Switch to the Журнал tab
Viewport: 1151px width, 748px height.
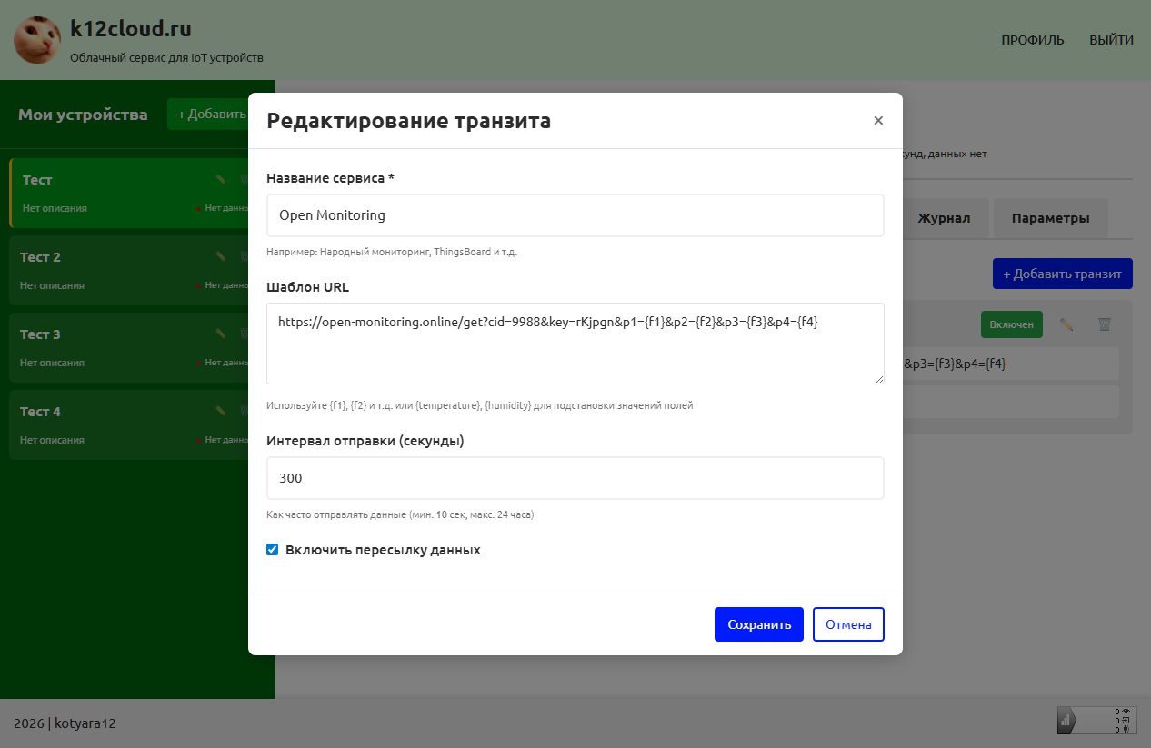[943, 218]
